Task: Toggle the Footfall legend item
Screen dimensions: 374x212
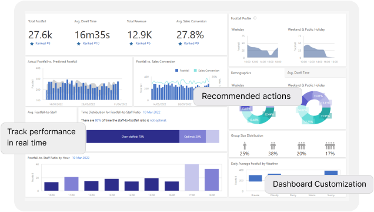Action: click(182, 71)
